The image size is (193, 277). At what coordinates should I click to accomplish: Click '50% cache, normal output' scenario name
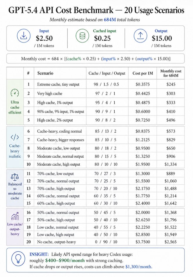(58, 212)
